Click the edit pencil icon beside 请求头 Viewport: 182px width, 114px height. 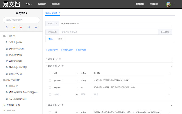(57, 59)
